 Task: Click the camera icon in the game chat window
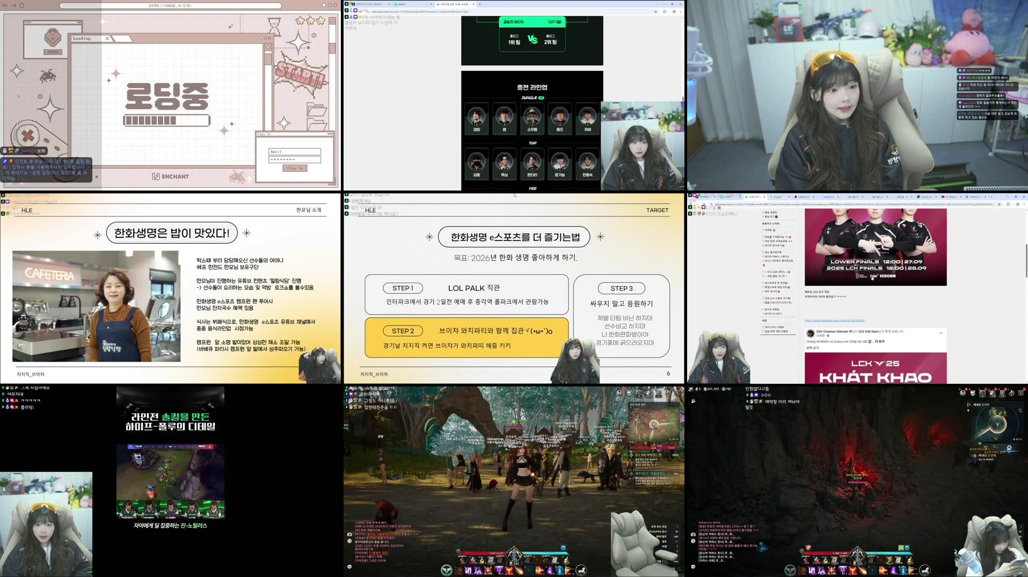(x=349, y=535)
